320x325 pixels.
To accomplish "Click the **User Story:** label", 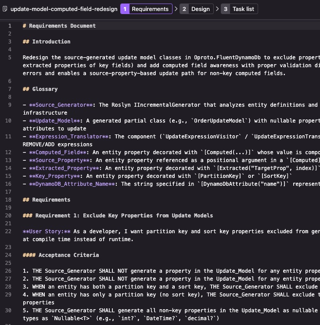I will point(47,231).
